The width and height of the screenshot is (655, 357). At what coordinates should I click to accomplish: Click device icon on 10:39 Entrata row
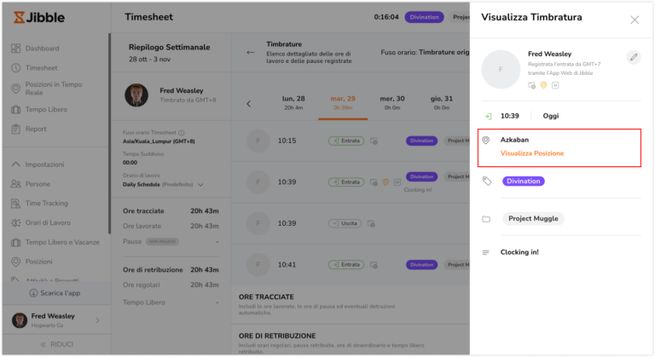(374, 182)
